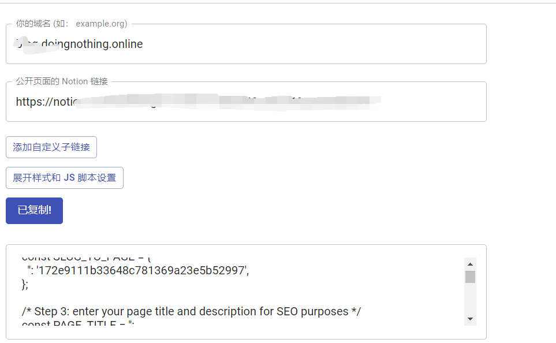Click the scrollbar track below the thumb
The width and height of the screenshot is (556, 343).
click(x=470, y=300)
